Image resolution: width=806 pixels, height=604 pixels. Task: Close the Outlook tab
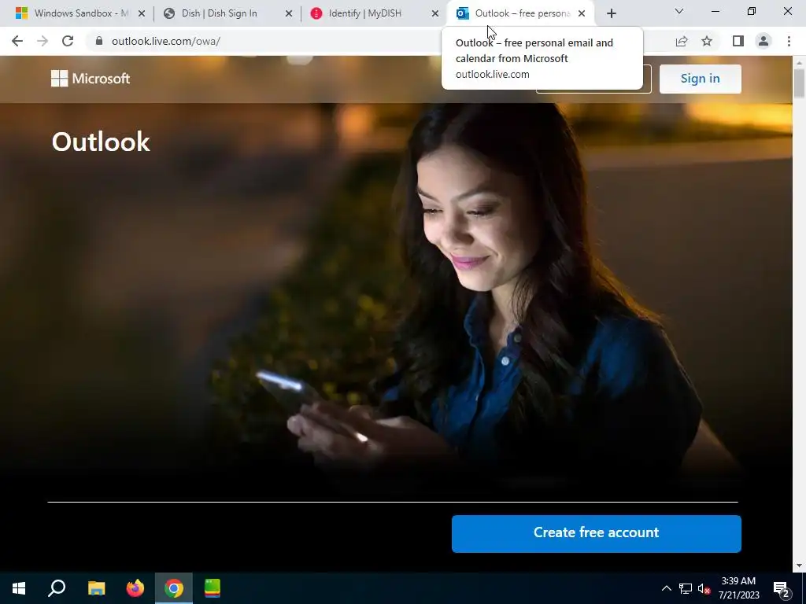582,13
